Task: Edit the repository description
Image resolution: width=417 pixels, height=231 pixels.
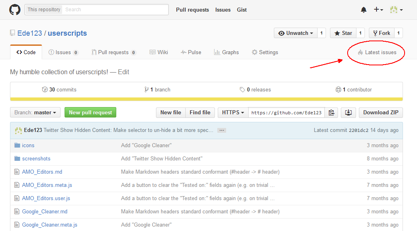Action: coord(123,72)
